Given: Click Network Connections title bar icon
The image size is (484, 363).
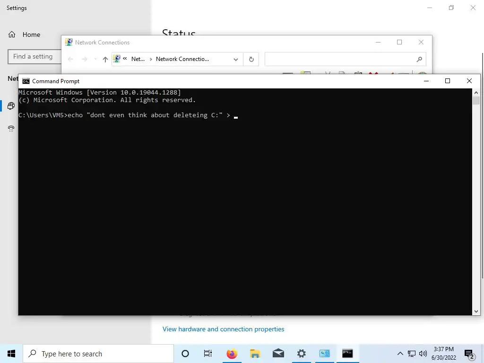Looking at the screenshot, I should click(69, 42).
